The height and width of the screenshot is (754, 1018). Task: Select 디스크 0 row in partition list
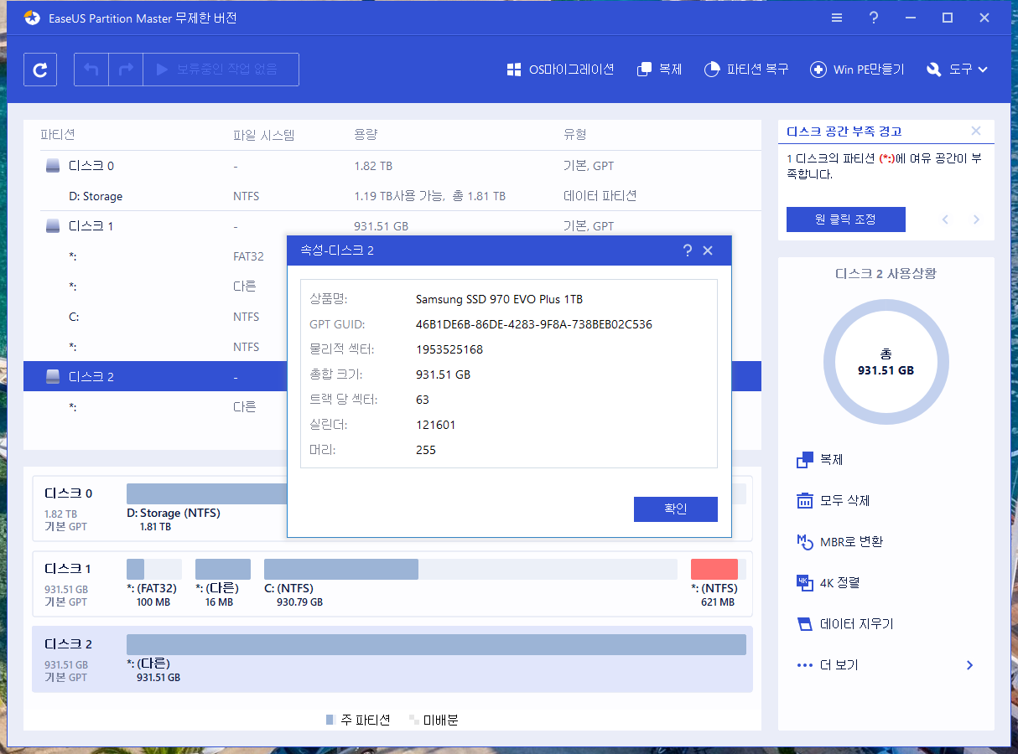coord(392,166)
